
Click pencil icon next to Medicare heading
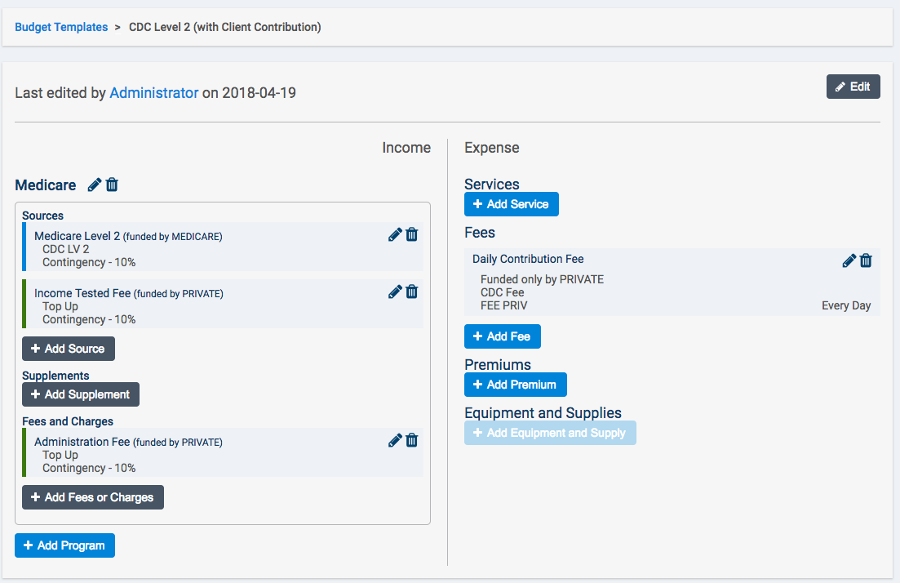coord(95,185)
